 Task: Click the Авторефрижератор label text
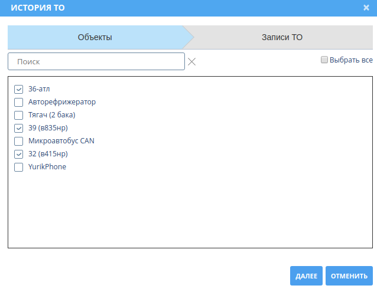(x=62, y=102)
